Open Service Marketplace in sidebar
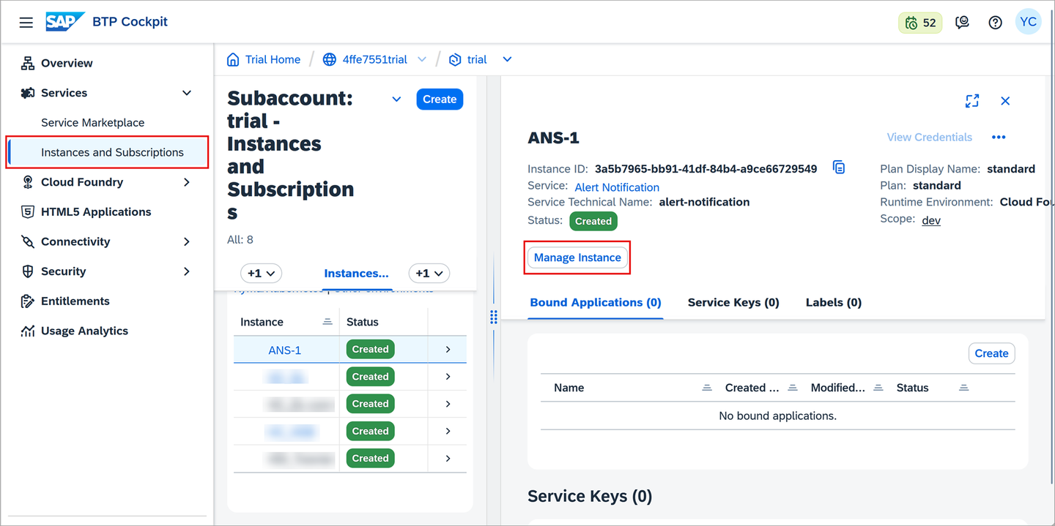Image resolution: width=1055 pixels, height=526 pixels. (92, 123)
